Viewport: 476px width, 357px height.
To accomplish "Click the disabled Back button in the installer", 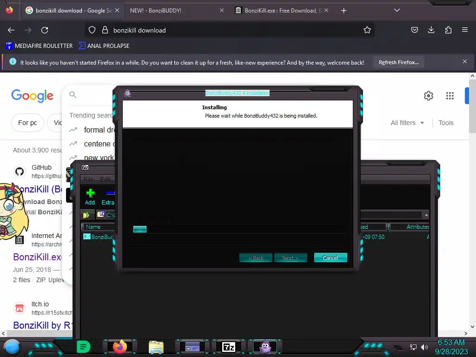I will (256, 258).
